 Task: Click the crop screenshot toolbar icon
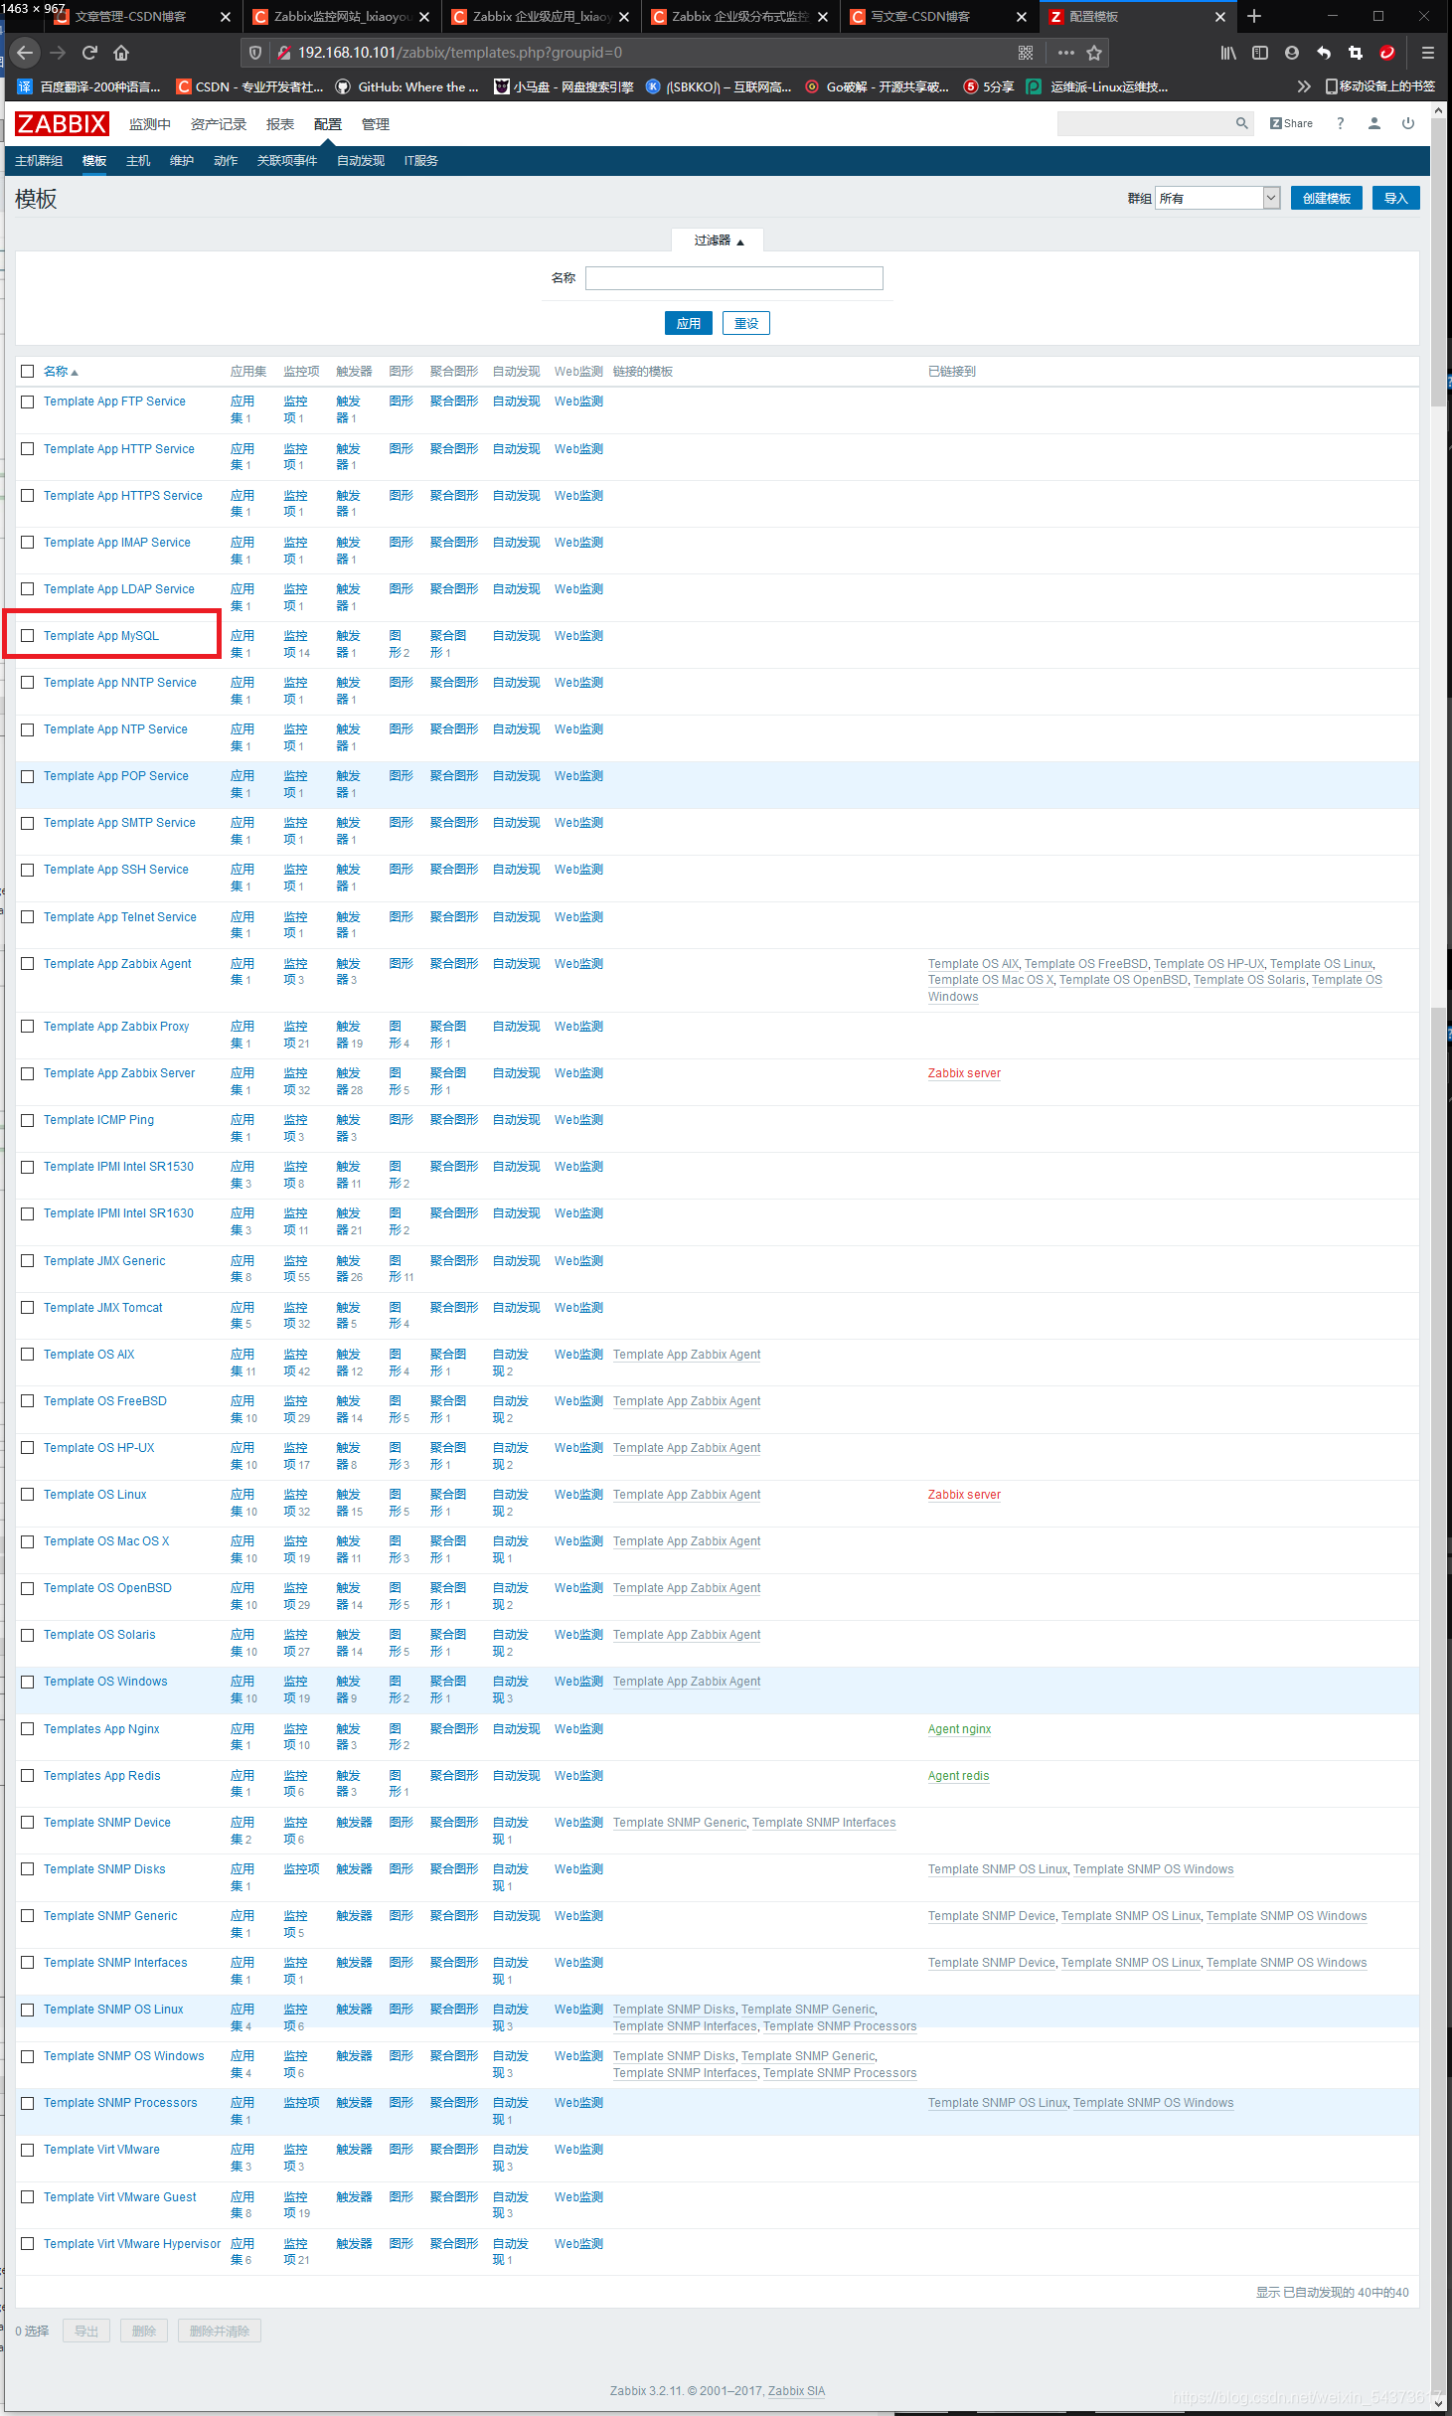click(x=1356, y=53)
